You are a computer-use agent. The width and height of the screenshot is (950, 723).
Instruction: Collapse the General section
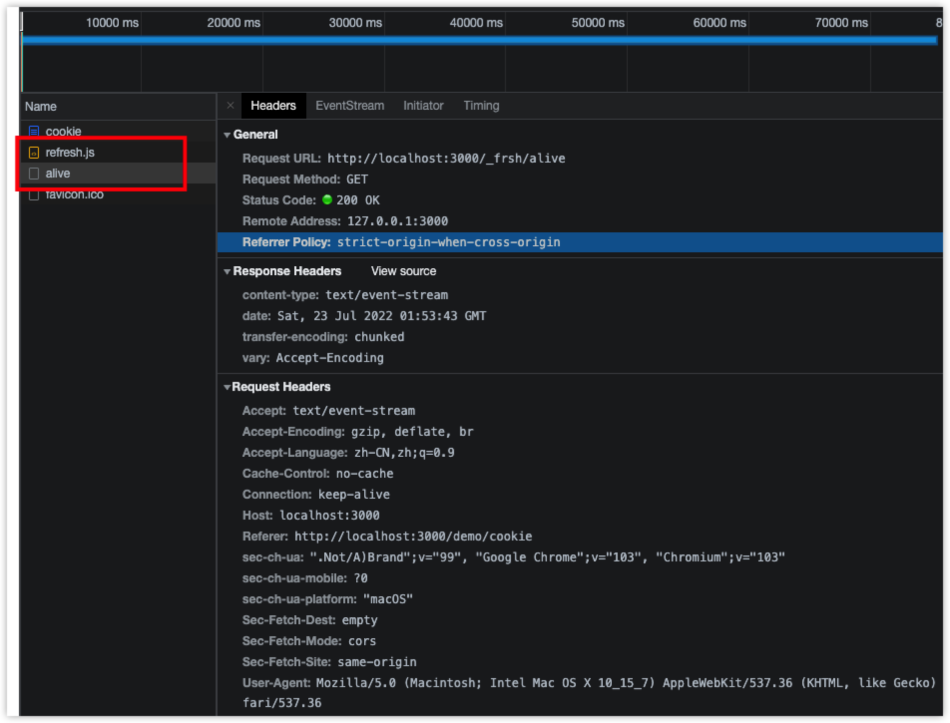point(228,134)
